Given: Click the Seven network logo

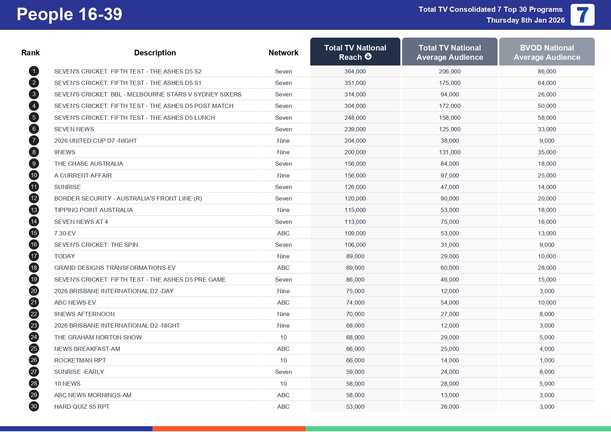Looking at the screenshot, I should coord(583,15).
